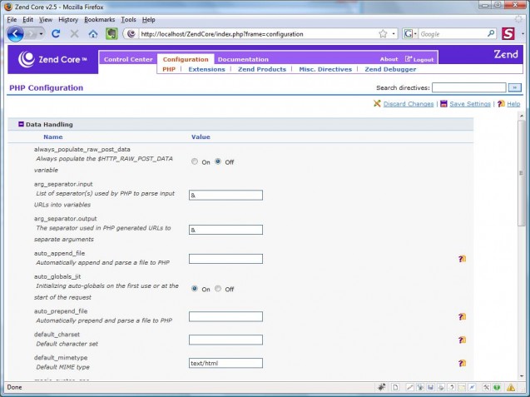Image resolution: width=530 pixels, height=397 pixels.
Task: Collapse the Data Handling section
Action: (x=21, y=124)
